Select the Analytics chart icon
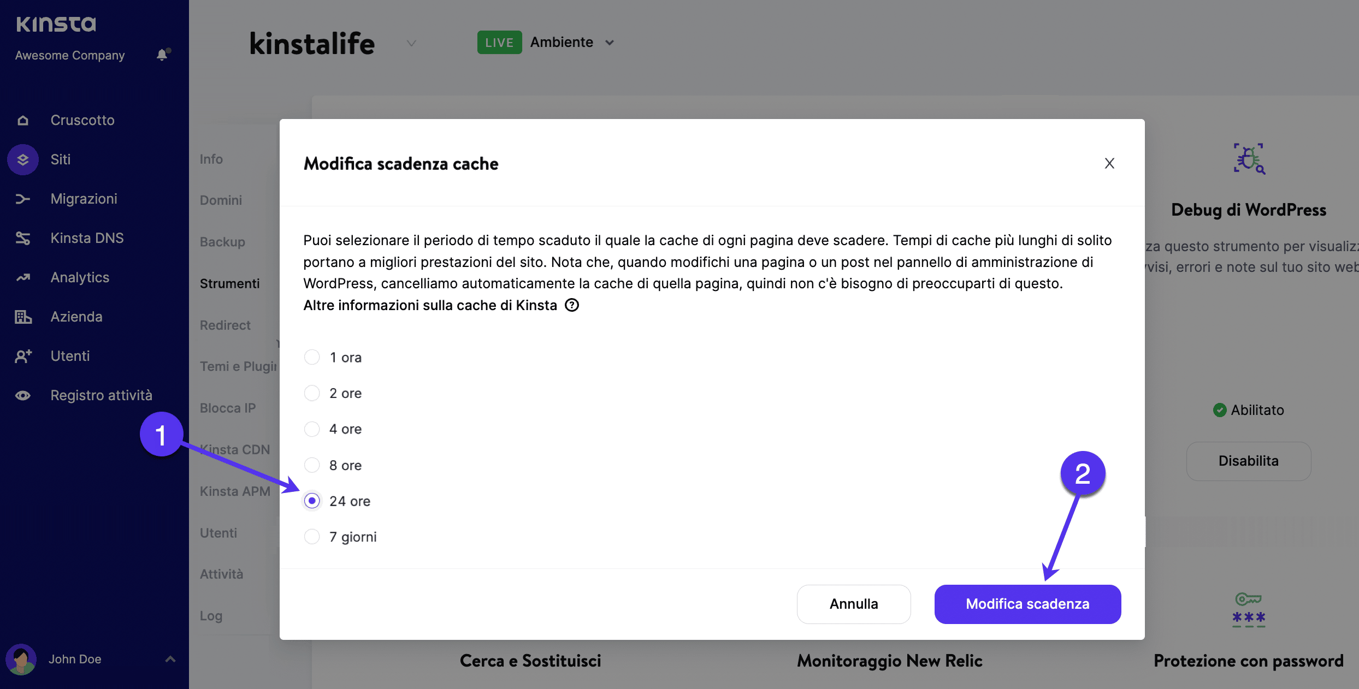1359x689 pixels. click(x=23, y=277)
